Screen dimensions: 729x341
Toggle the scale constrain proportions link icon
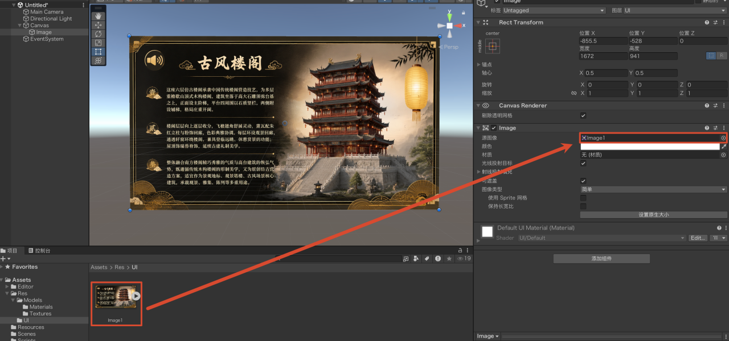point(574,93)
